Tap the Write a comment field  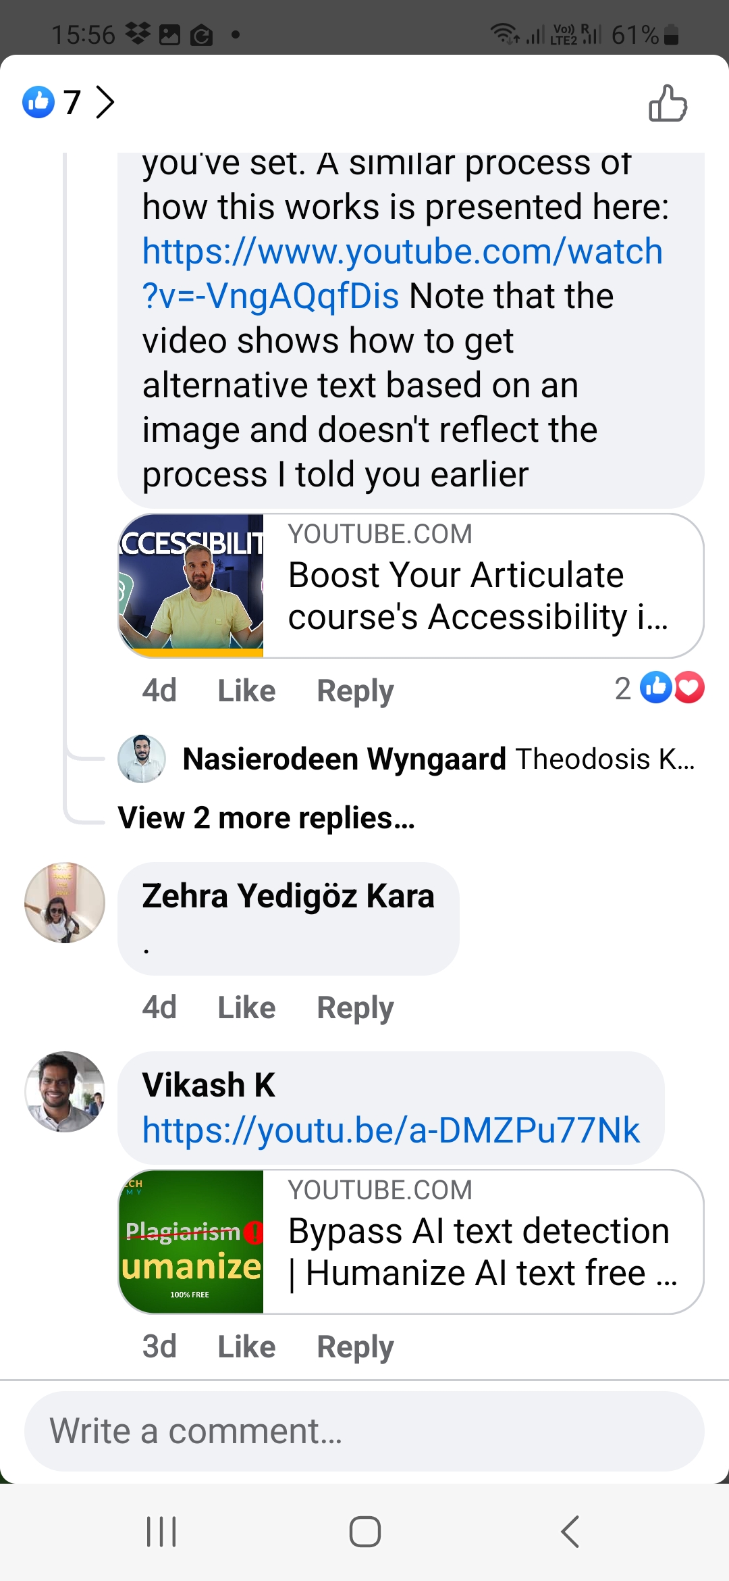click(x=364, y=1431)
